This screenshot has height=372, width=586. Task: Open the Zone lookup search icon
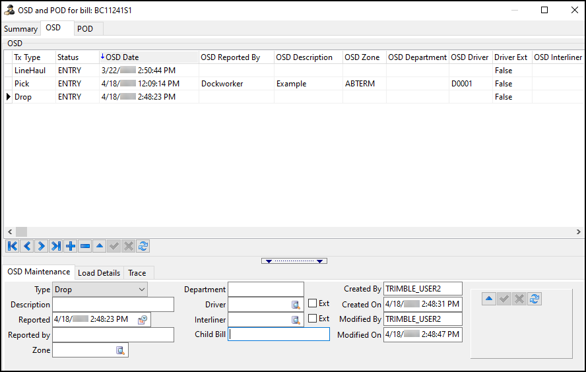pyautogui.click(x=121, y=350)
